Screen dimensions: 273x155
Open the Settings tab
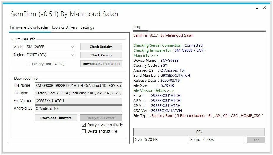pos(87,27)
